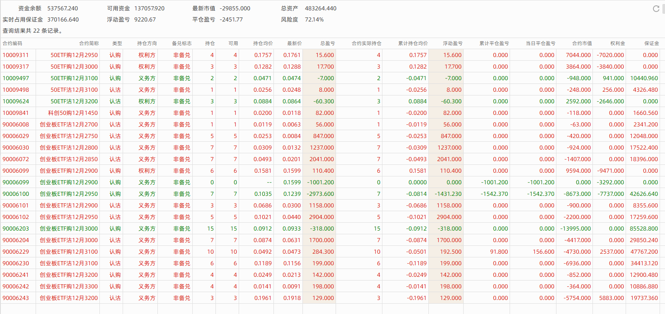Click the 保证金 column header
The height and width of the screenshot is (314, 665).
pos(651,43)
